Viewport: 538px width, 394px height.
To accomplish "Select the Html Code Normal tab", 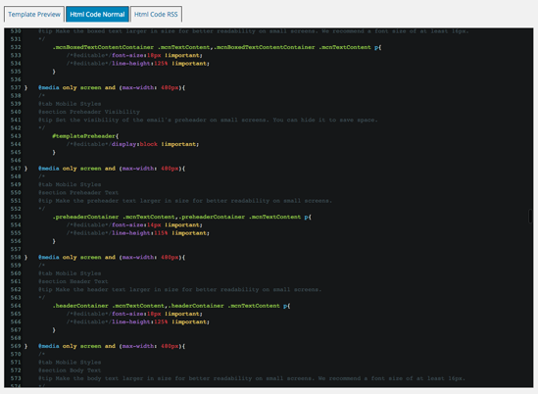I will click(97, 15).
